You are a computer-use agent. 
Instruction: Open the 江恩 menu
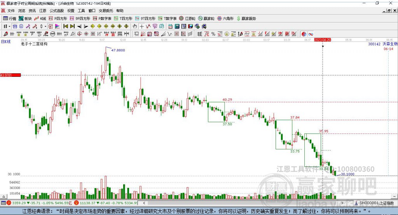[43, 10]
